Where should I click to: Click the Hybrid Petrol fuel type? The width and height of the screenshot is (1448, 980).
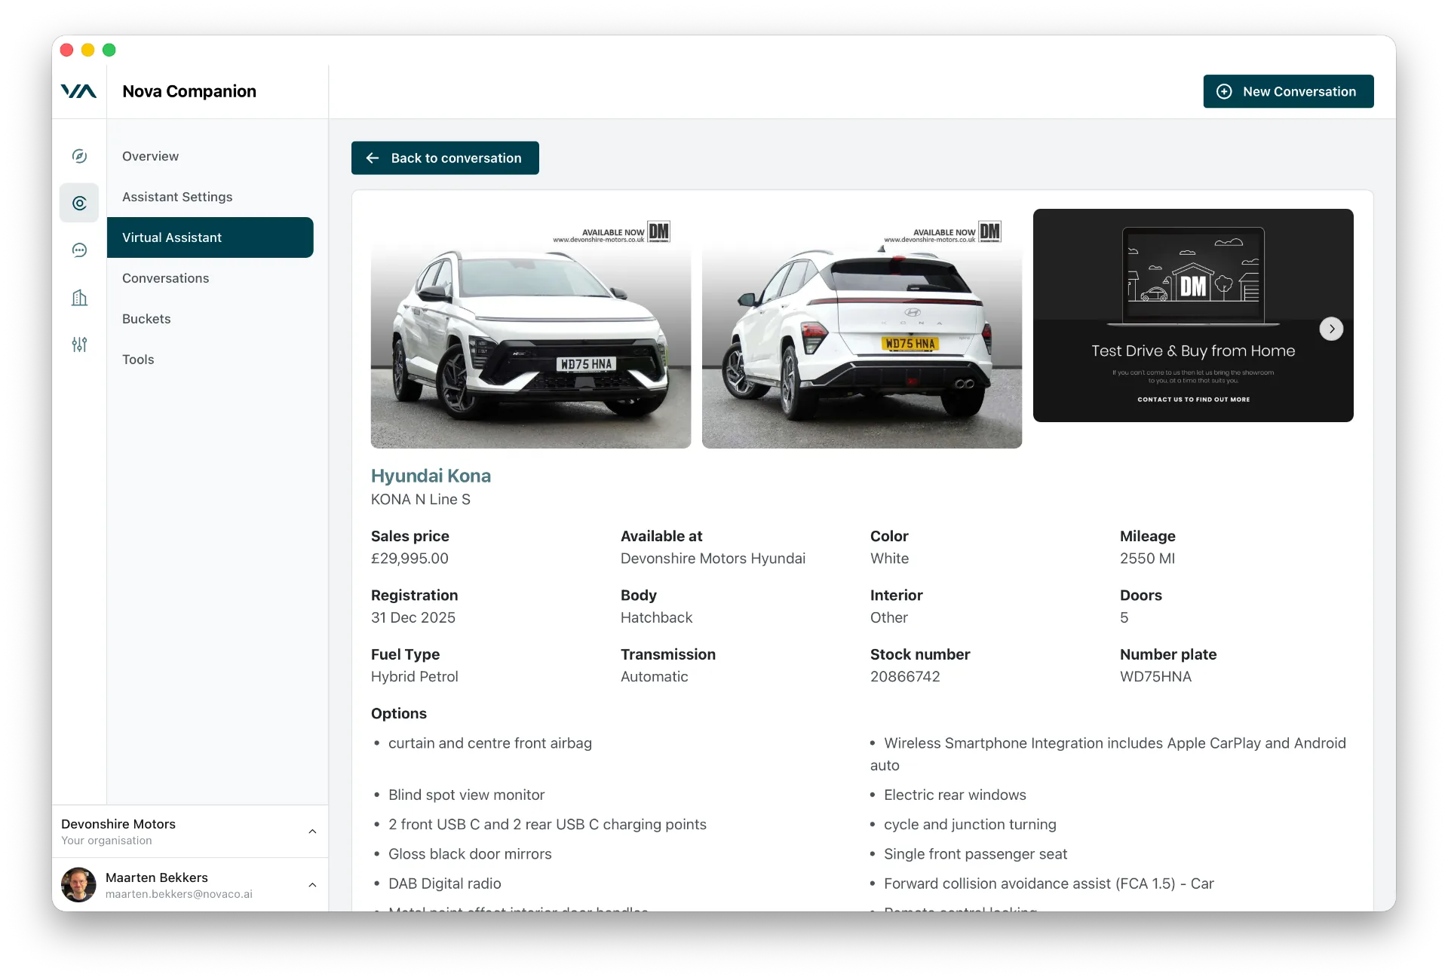pos(414,677)
